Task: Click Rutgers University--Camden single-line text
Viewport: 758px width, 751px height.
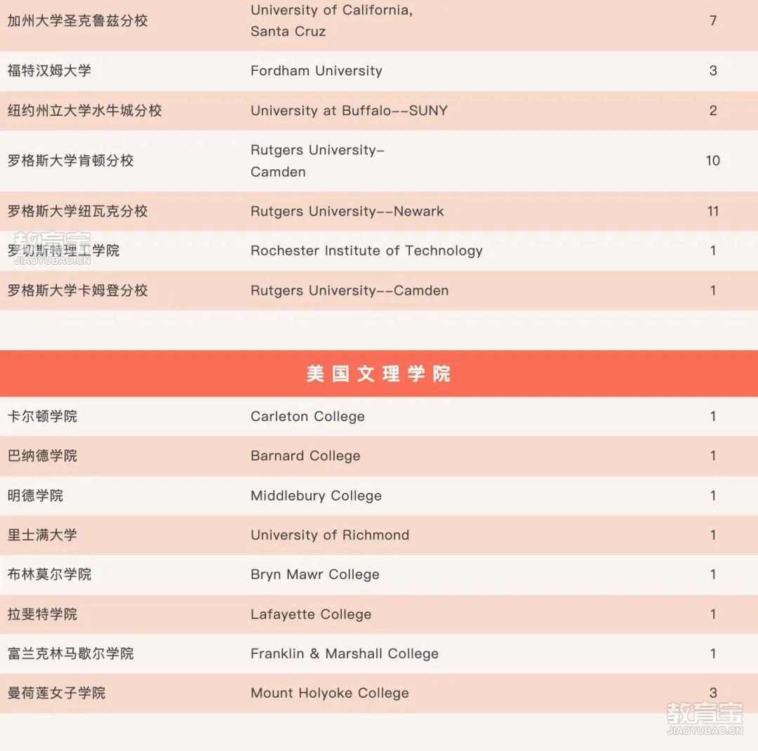Action: tap(350, 291)
